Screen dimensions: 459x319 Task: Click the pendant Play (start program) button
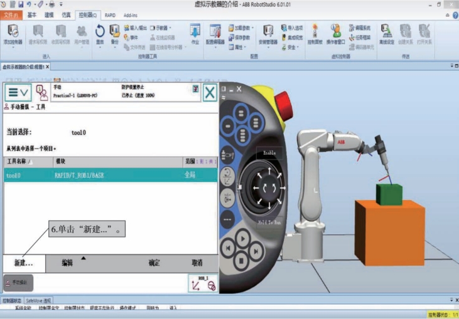[x=242, y=239]
